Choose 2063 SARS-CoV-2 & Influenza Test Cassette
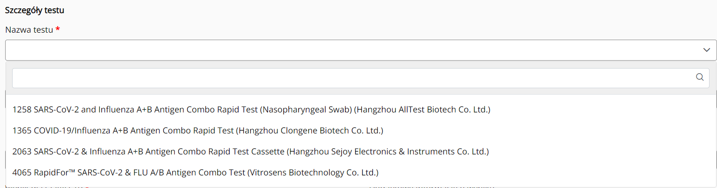This screenshot has height=188, width=717. [250, 152]
